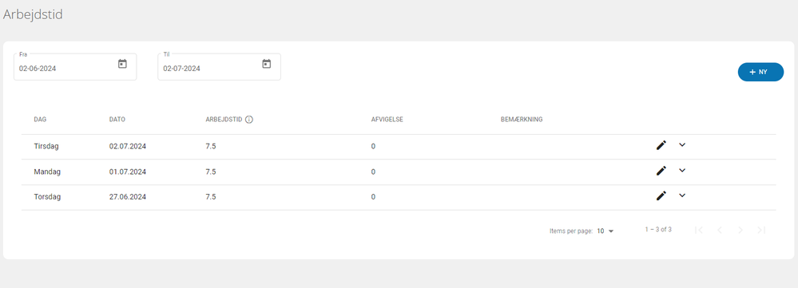Edit the Torsdag 27.06.2024 entry

click(x=661, y=195)
